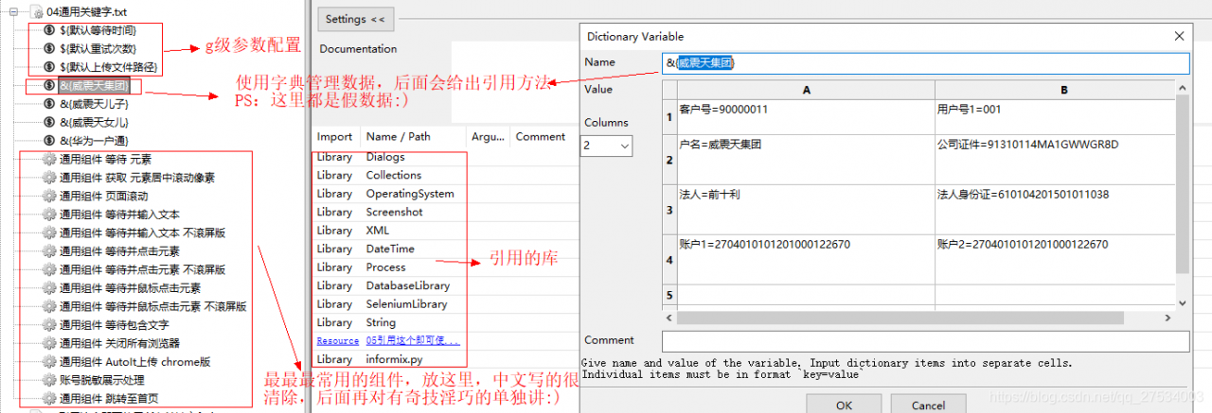Click the cell 公司证件=91310114MA1GWWGR8D

coord(1054,160)
